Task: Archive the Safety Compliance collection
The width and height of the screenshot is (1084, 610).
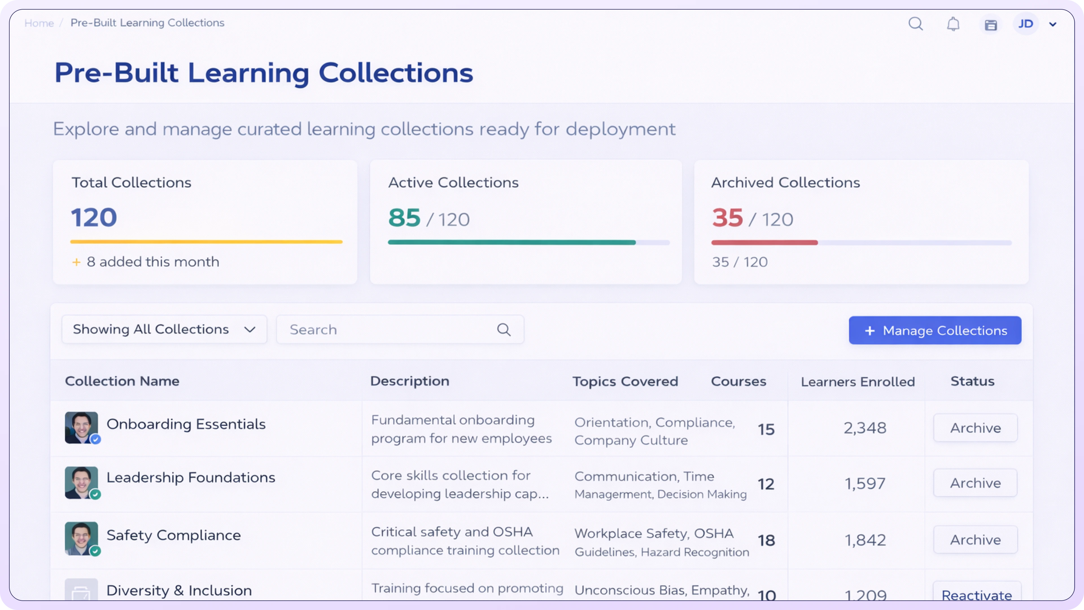Action: 975,539
